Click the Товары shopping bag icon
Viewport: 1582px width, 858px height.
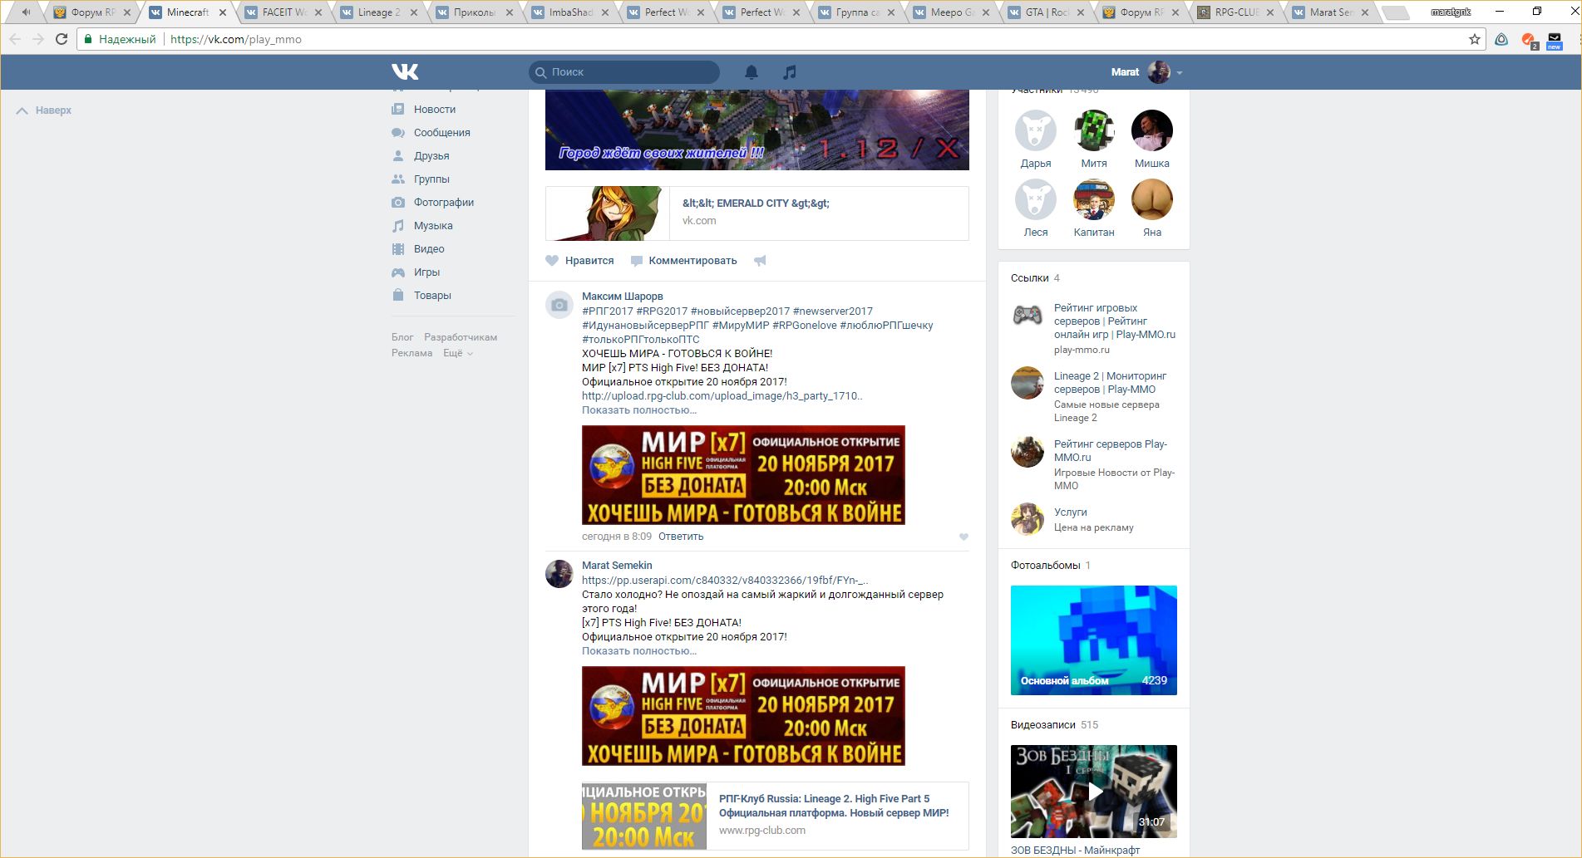(x=398, y=296)
